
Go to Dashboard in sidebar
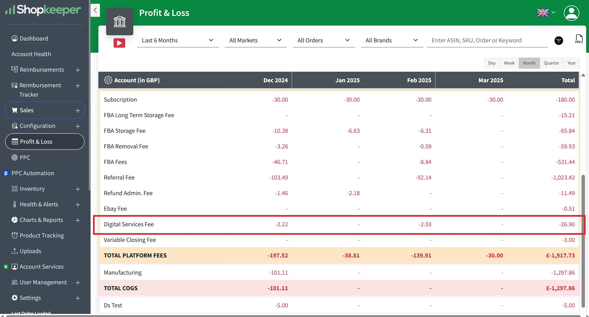[30, 38]
